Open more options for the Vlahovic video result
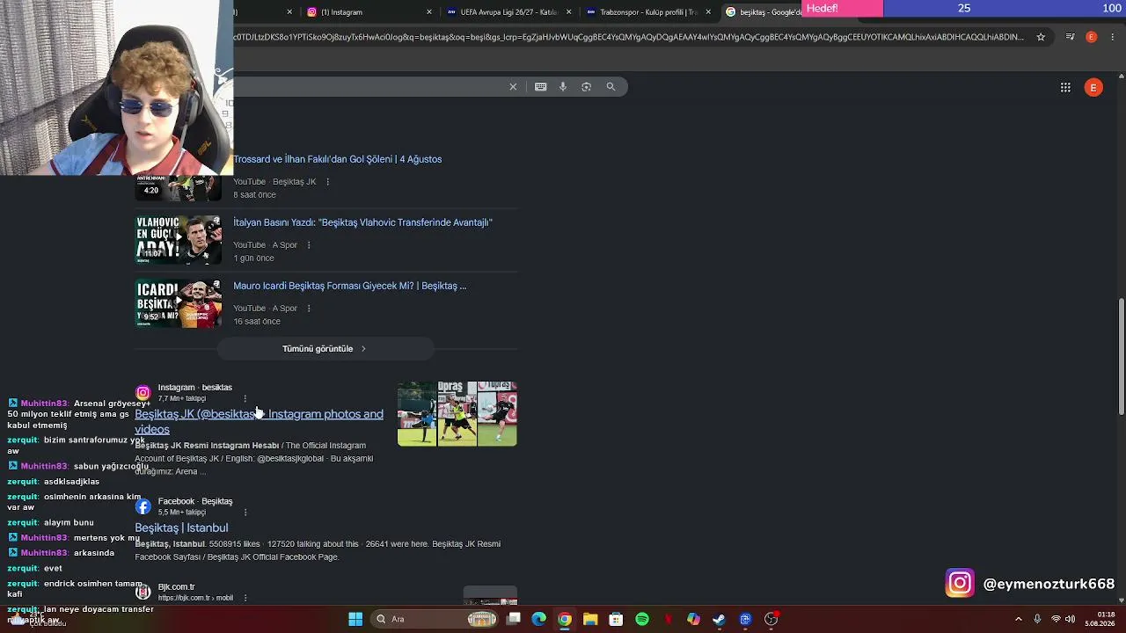Screen dimensions: 1126x633 (309, 245)
